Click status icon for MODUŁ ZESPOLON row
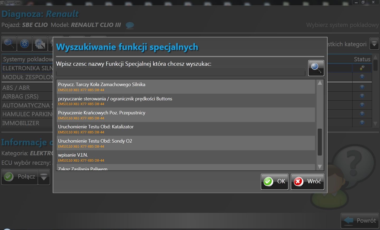The width and height of the screenshot is (380, 230). 362,77
